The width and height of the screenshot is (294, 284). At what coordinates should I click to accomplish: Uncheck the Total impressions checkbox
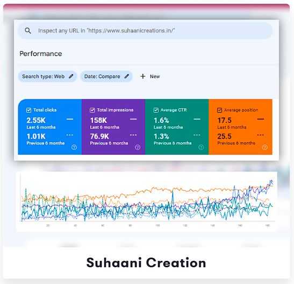[x=92, y=110]
